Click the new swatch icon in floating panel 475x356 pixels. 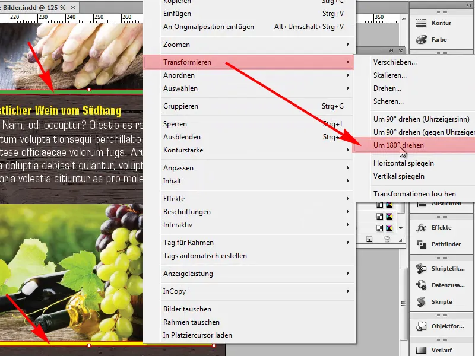369,240
